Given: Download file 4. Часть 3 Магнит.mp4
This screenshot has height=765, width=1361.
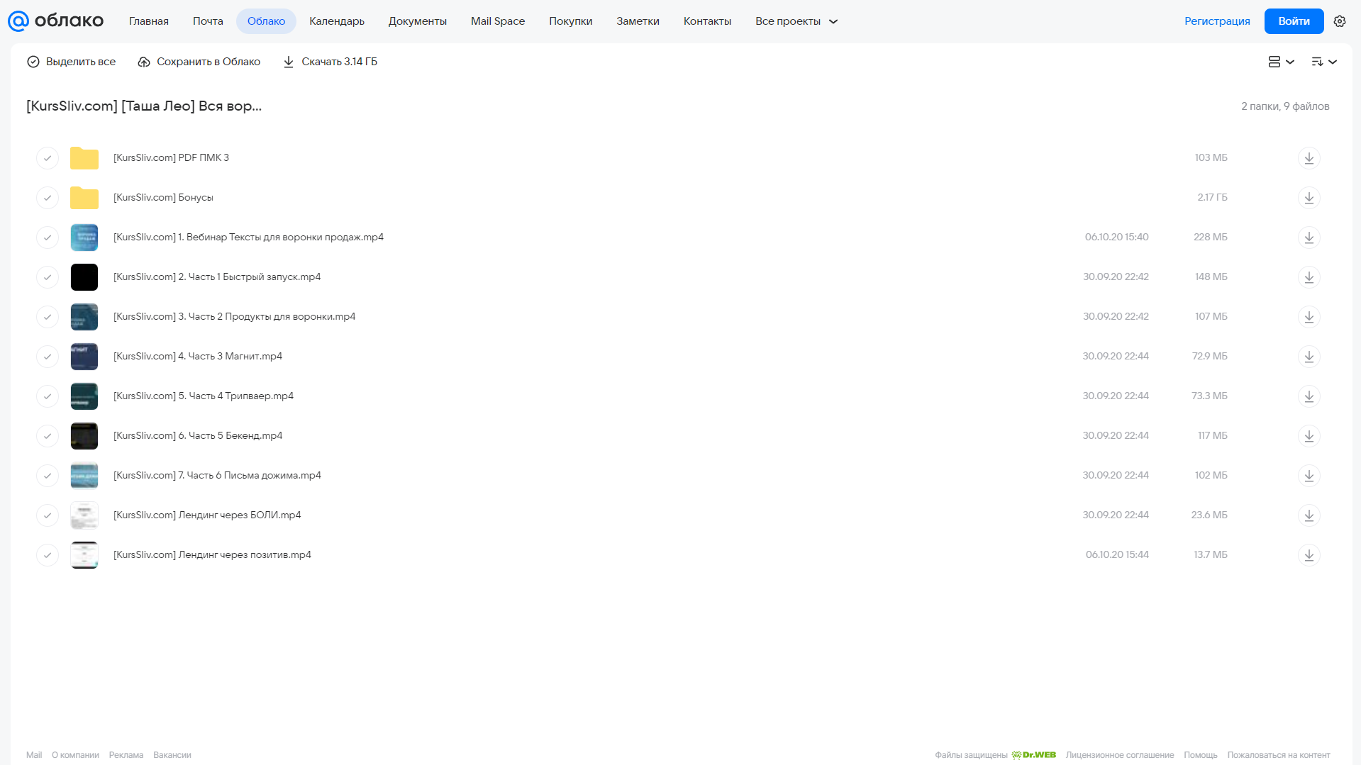Looking at the screenshot, I should [1309, 356].
